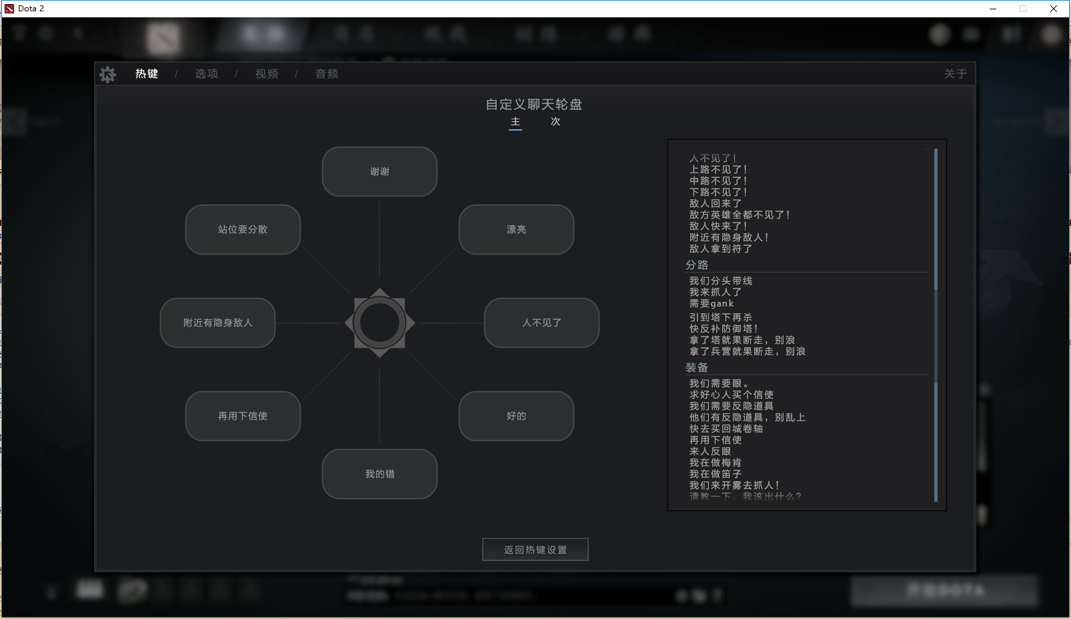The height and width of the screenshot is (619, 1071).
Task: Open the 关于 link
Action: (x=955, y=74)
